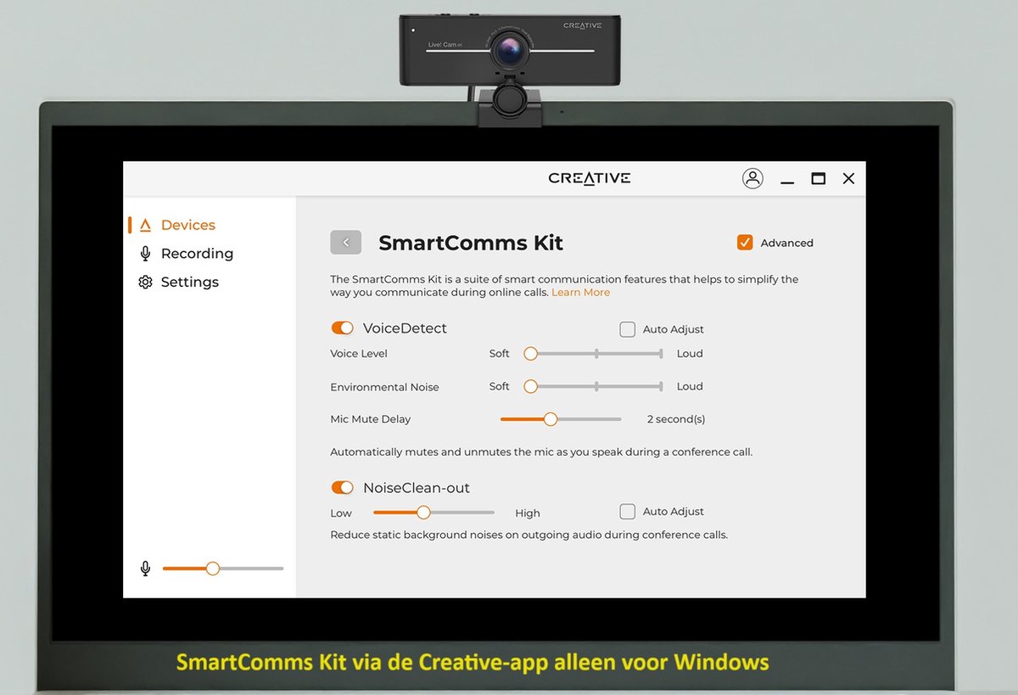Select Settings from the left navigation
Image resolution: width=1018 pixels, height=695 pixels.
(189, 282)
